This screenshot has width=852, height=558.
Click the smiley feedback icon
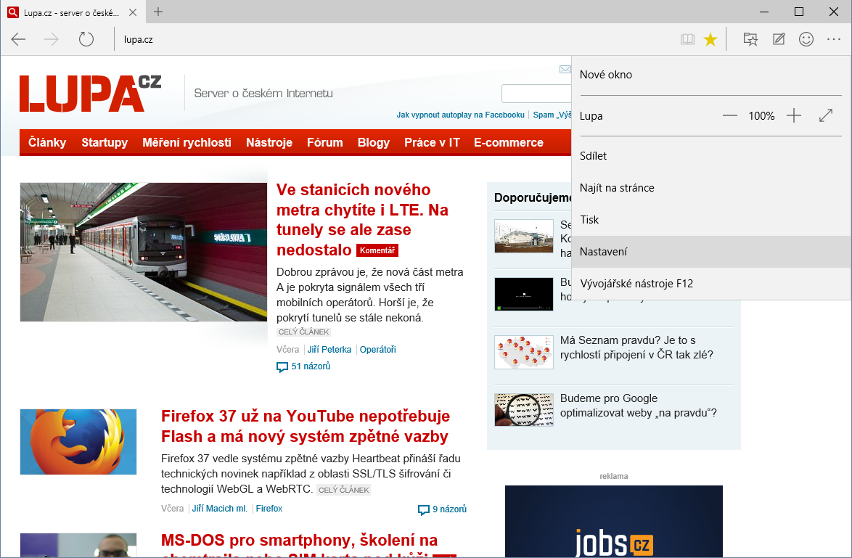(806, 39)
